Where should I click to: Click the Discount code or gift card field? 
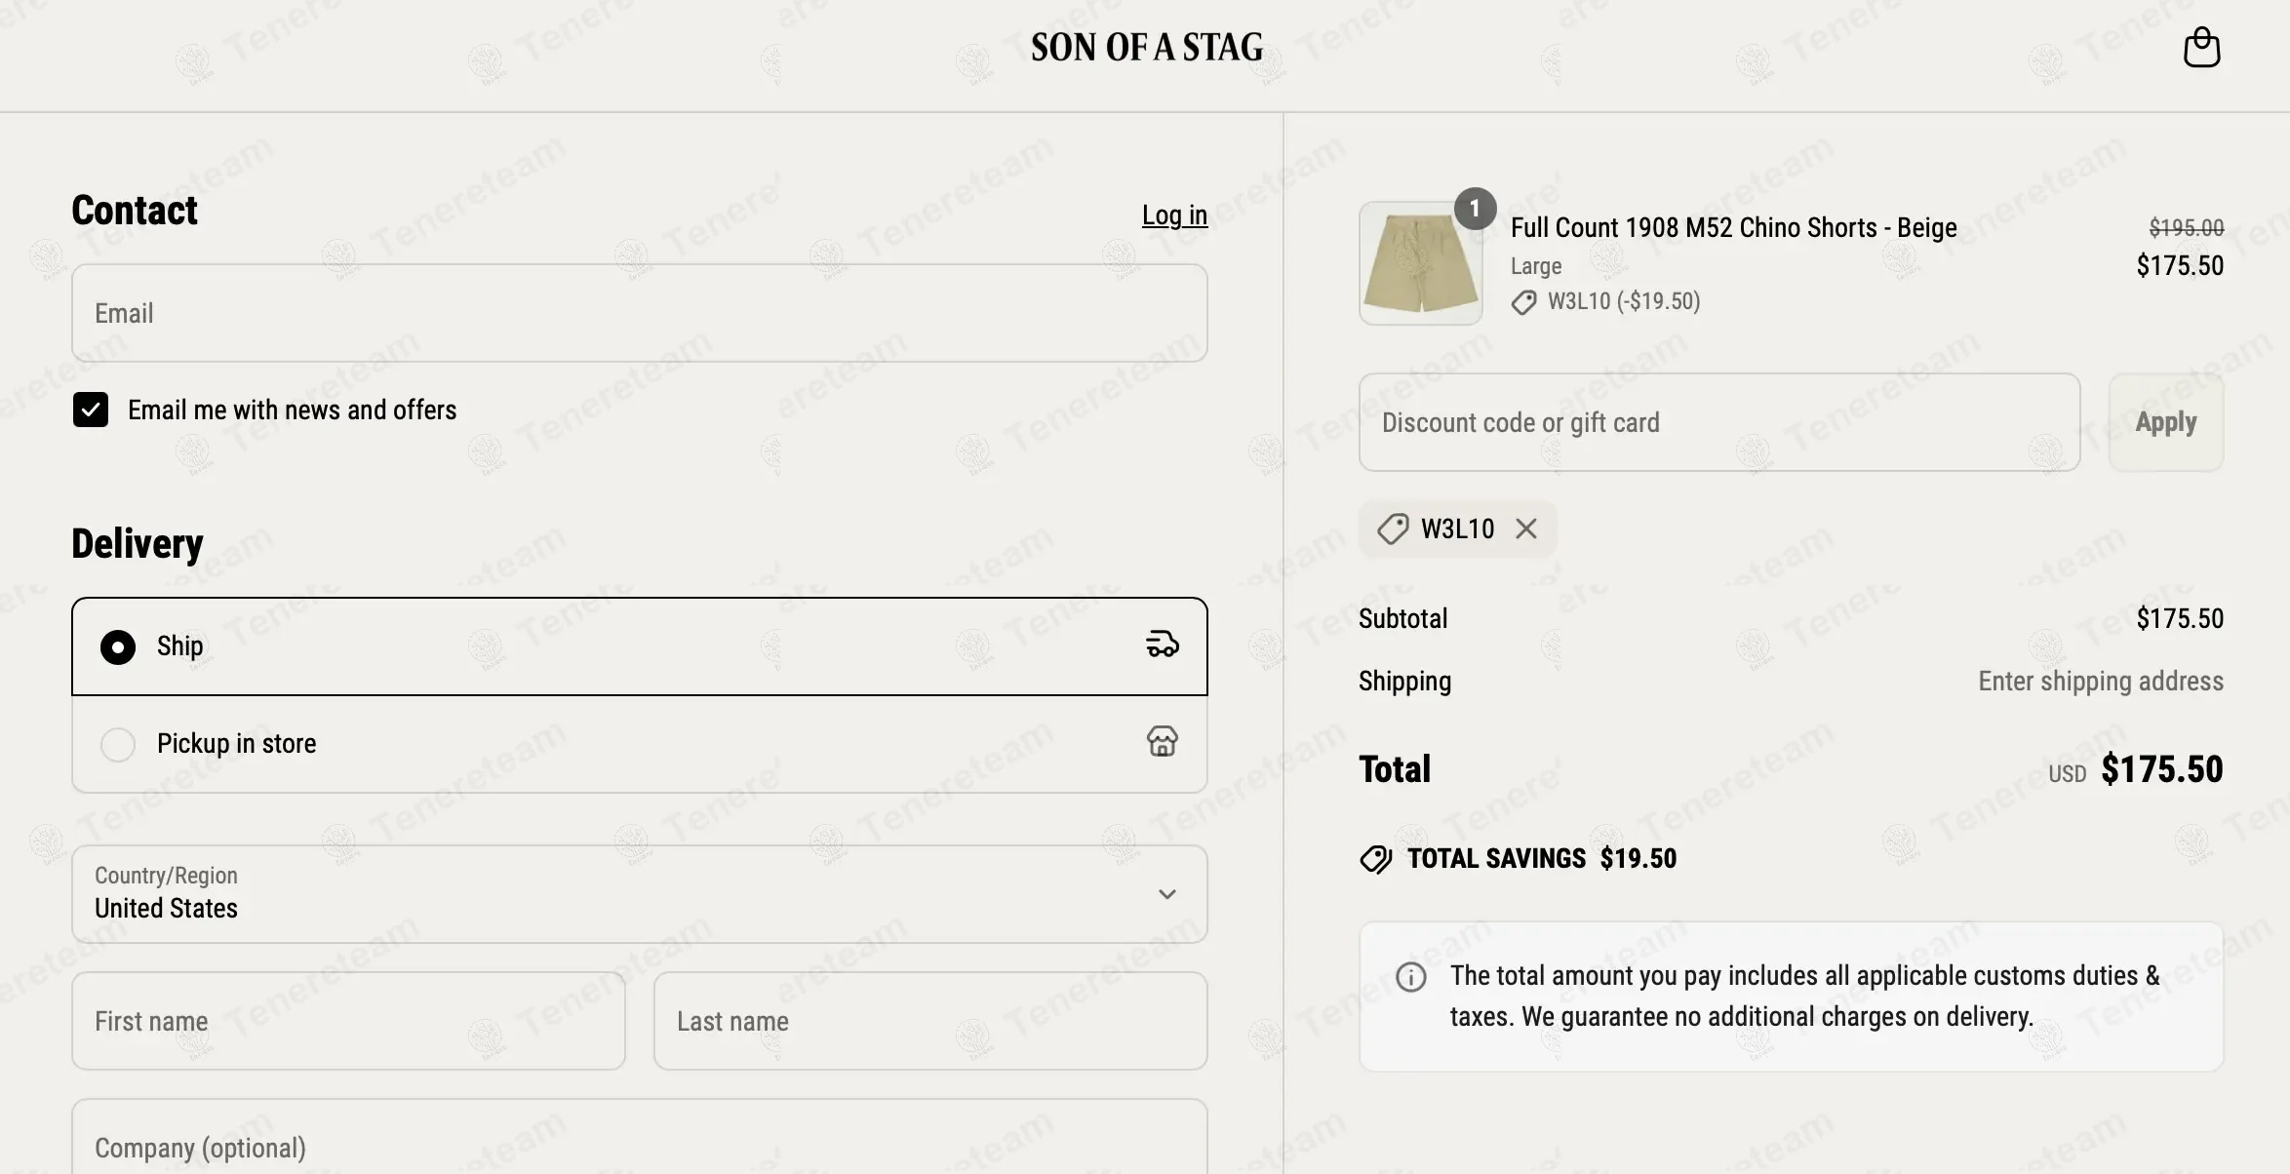click(x=1719, y=422)
